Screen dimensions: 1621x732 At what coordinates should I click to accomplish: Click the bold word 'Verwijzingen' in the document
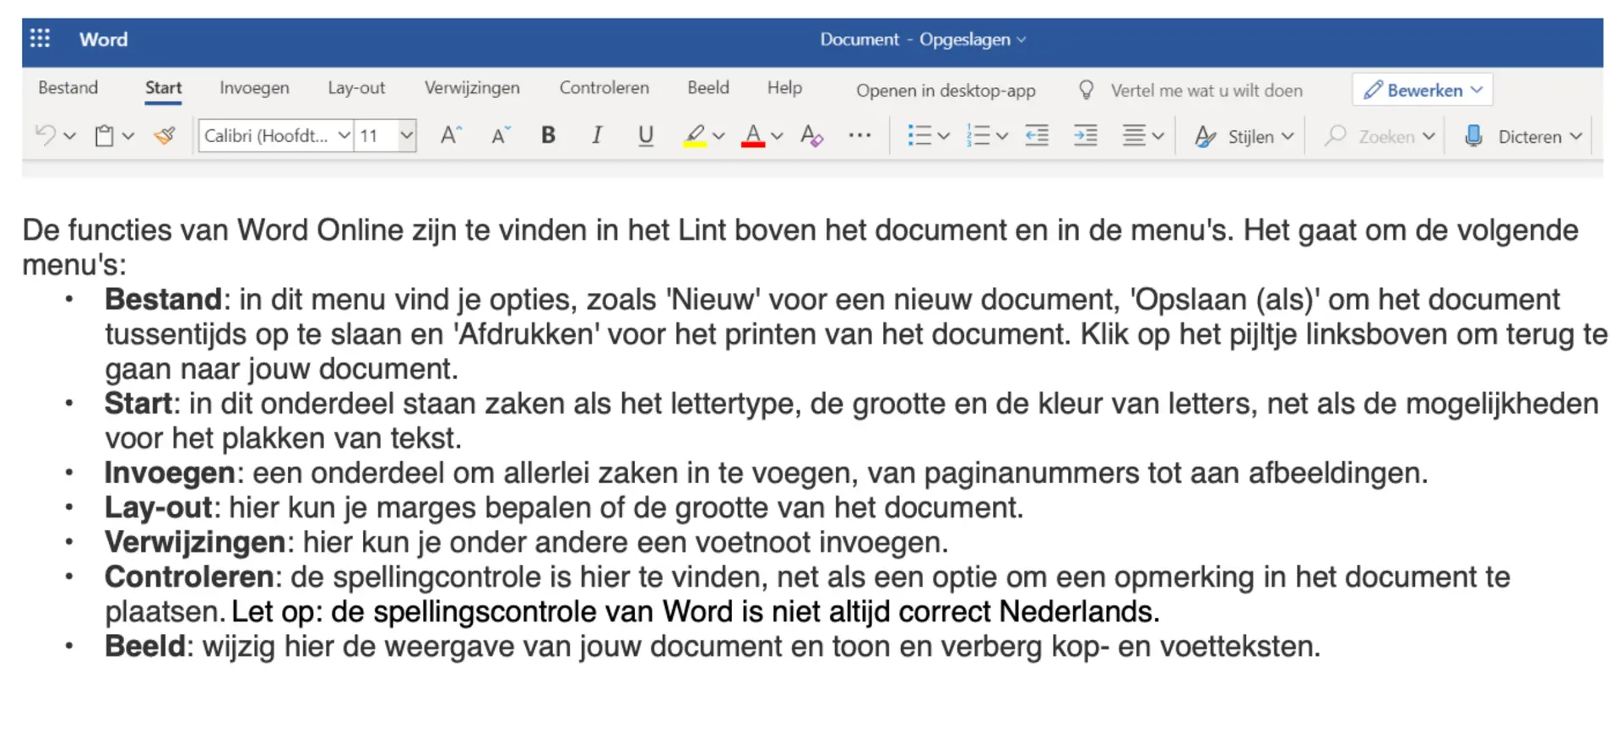click(x=195, y=542)
